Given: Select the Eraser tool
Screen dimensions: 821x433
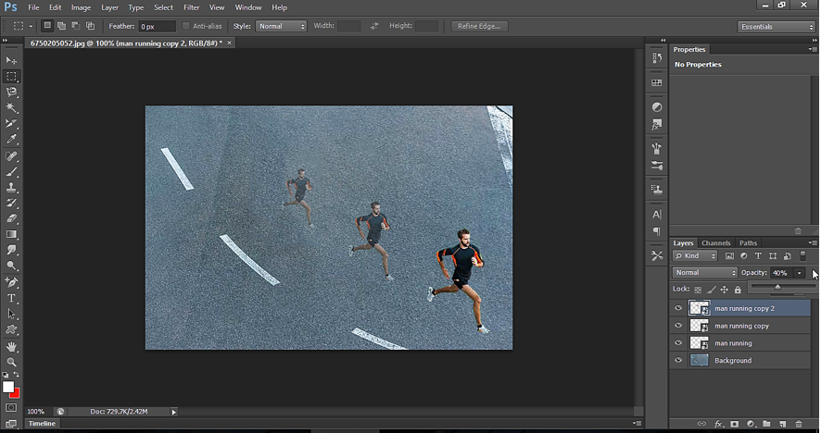Looking at the screenshot, I should point(11,218).
